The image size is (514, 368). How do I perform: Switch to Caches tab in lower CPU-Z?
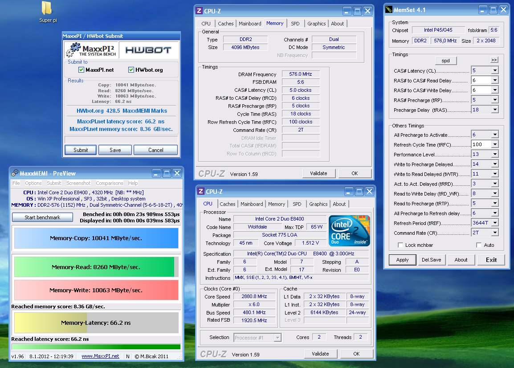coord(228,204)
